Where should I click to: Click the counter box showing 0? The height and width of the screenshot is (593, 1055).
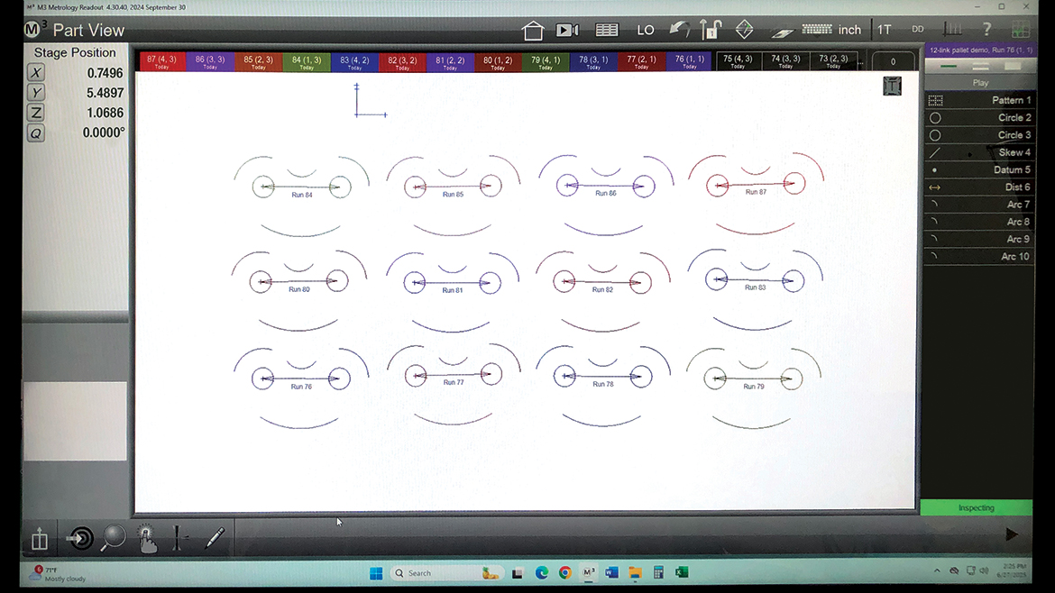click(893, 61)
